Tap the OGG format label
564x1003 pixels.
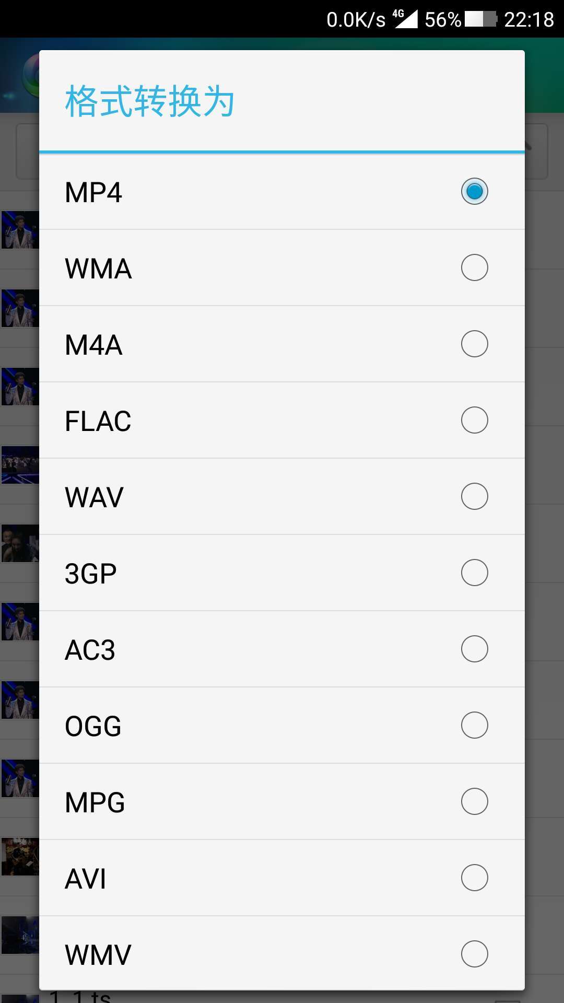click(x=93, y=726)
